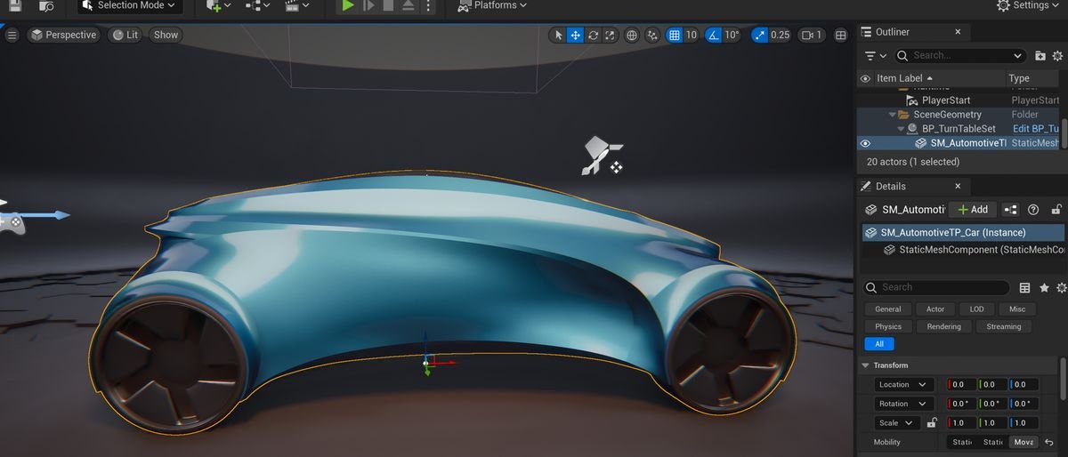Viewport: 1068px width, 457px height.
Task: Click the viewport layout grid icon at far right
Action: [x=840, y=36]
